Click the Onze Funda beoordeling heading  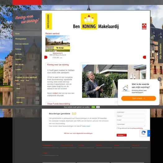point(59,104)
